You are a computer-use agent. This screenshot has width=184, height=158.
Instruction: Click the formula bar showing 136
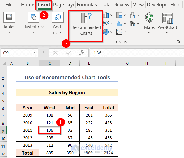(137, 53)
